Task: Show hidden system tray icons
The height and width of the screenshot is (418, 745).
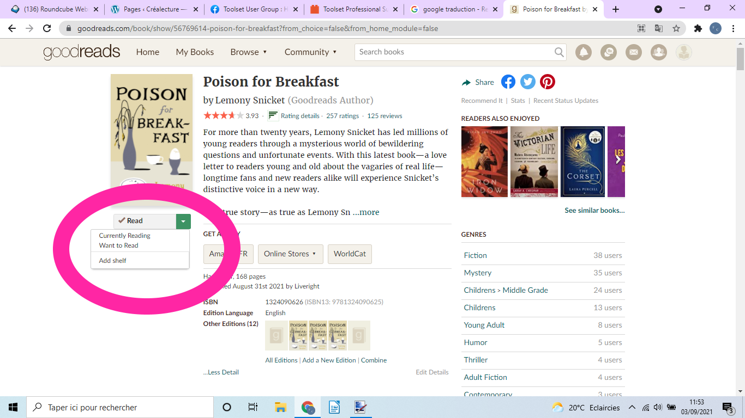Action: point(632,407)
